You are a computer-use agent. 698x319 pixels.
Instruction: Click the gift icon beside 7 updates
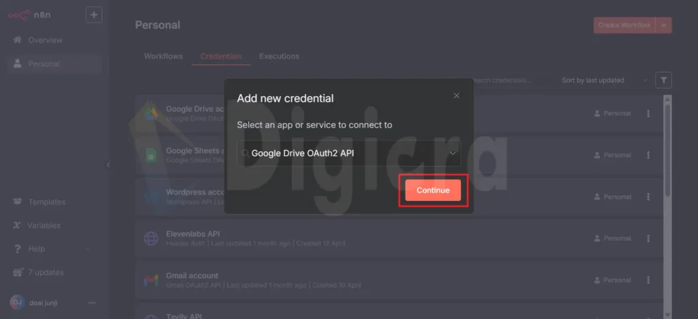tap(17, 272)
